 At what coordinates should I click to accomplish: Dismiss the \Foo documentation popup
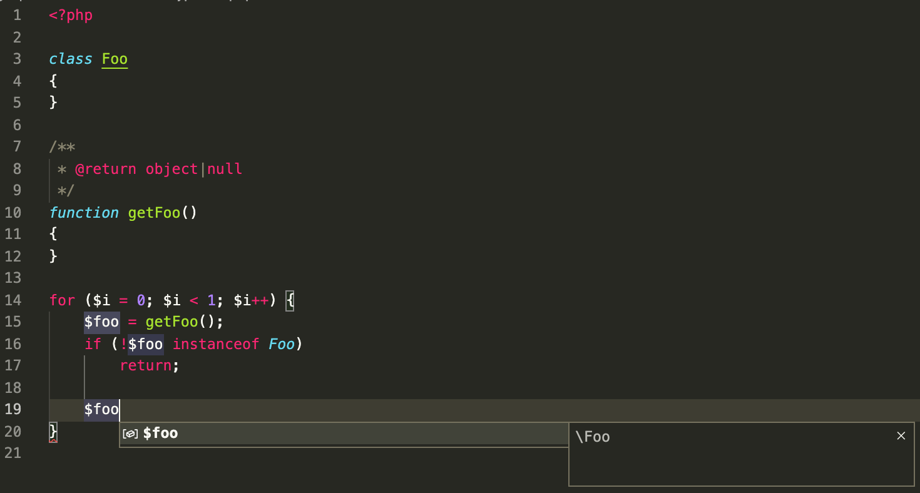[x=901, y=435]
